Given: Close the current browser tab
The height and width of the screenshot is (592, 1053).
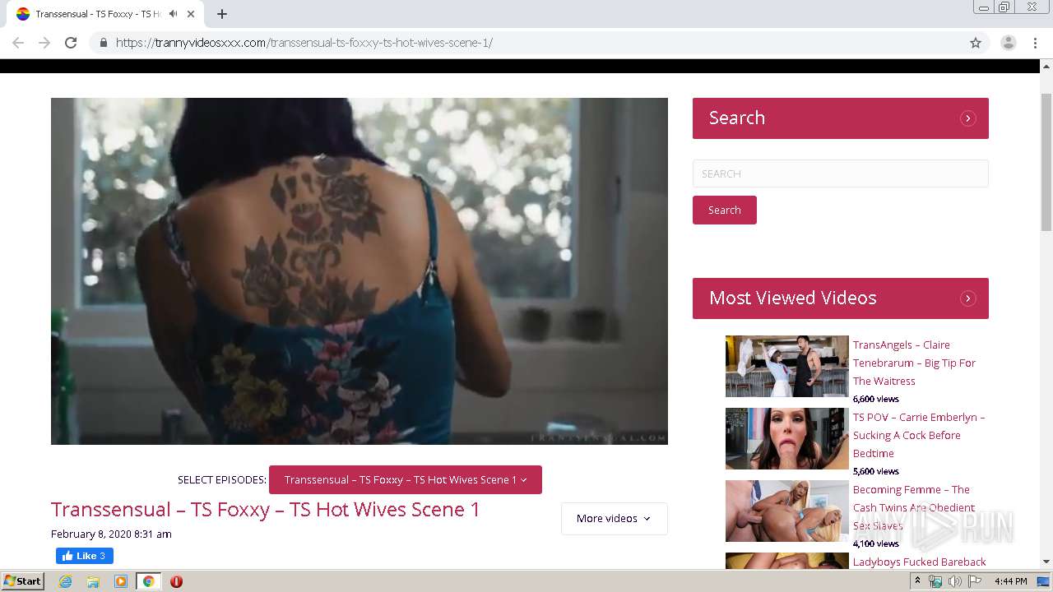Looking at the screenshot, I should pos(192,14).
